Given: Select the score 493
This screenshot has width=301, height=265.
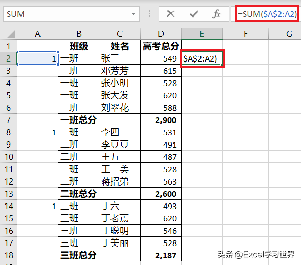Looking at the screenshot, I should pyautogui.click(x=160, y=206).
